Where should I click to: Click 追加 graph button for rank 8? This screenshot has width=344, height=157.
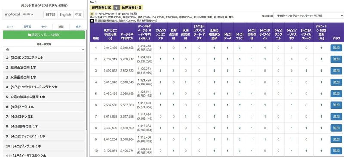tap(336, 128)
